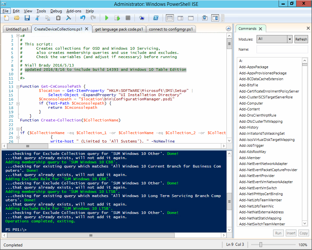
Task: Open the Add-ons menu
Action: click(x=74, y=11)
